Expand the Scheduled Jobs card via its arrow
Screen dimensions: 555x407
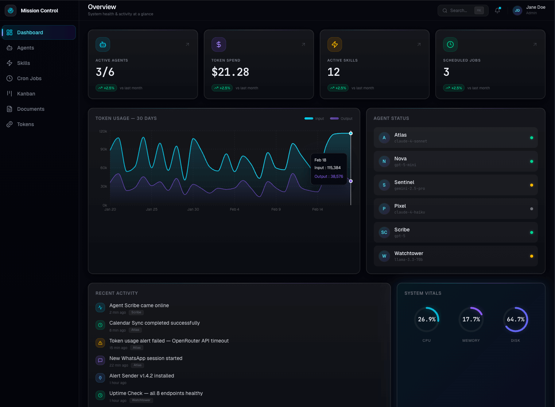(535, 44)
